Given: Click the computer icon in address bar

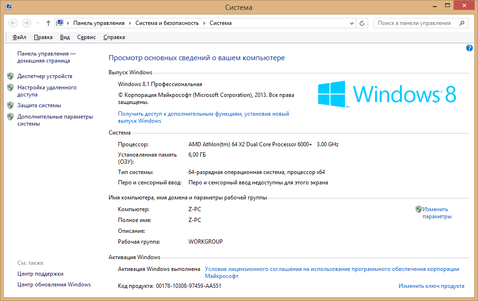Looking at the screenshot, I should click(x=60, y=23).
